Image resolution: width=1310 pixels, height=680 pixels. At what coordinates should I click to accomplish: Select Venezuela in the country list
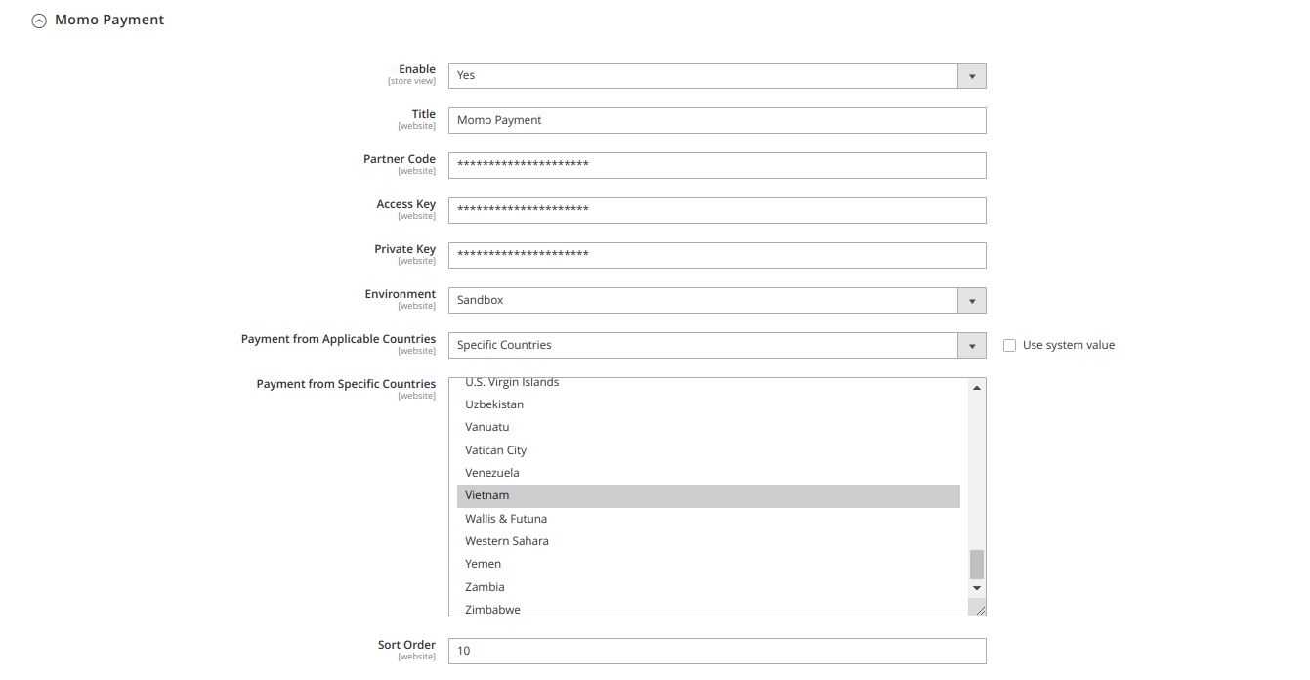point(708,473)
